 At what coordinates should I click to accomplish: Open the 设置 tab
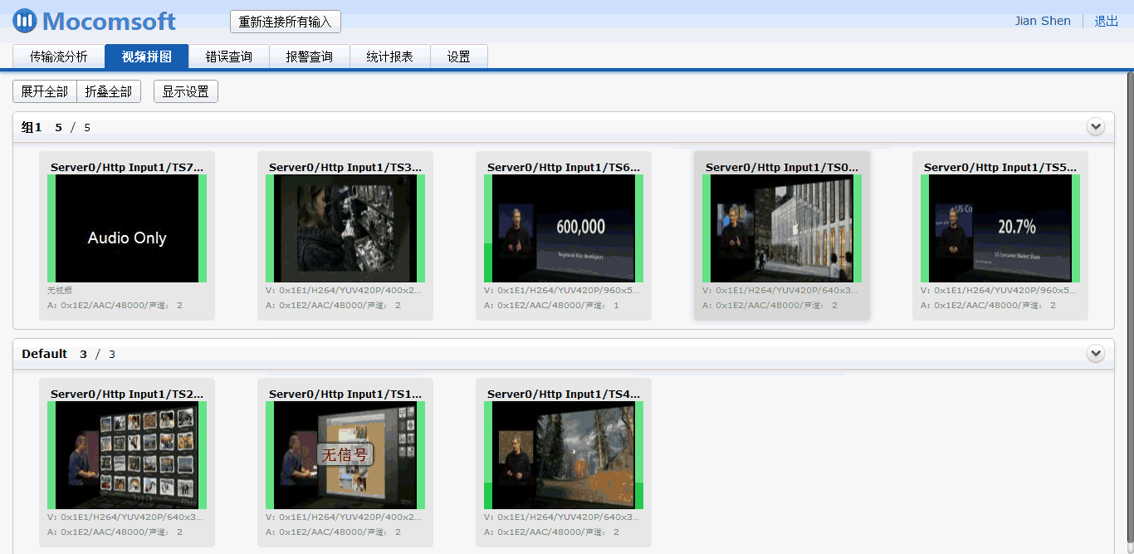(458, 56)
